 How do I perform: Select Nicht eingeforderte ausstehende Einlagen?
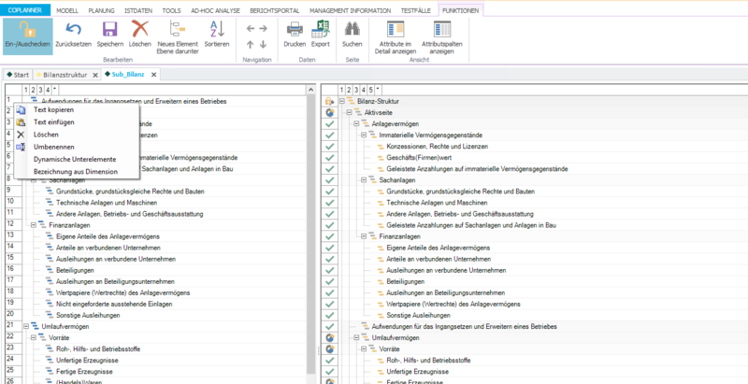[114, 304]
